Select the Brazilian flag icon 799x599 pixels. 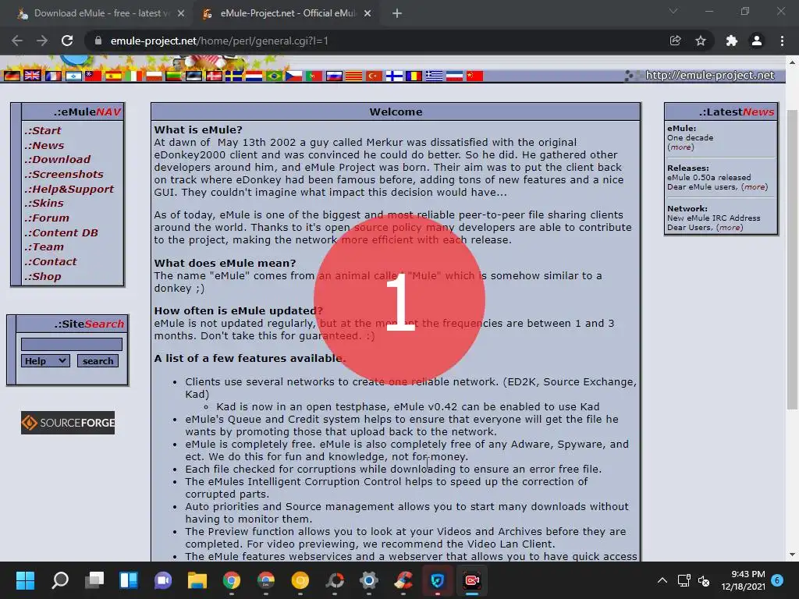click(x=274, y=76)
